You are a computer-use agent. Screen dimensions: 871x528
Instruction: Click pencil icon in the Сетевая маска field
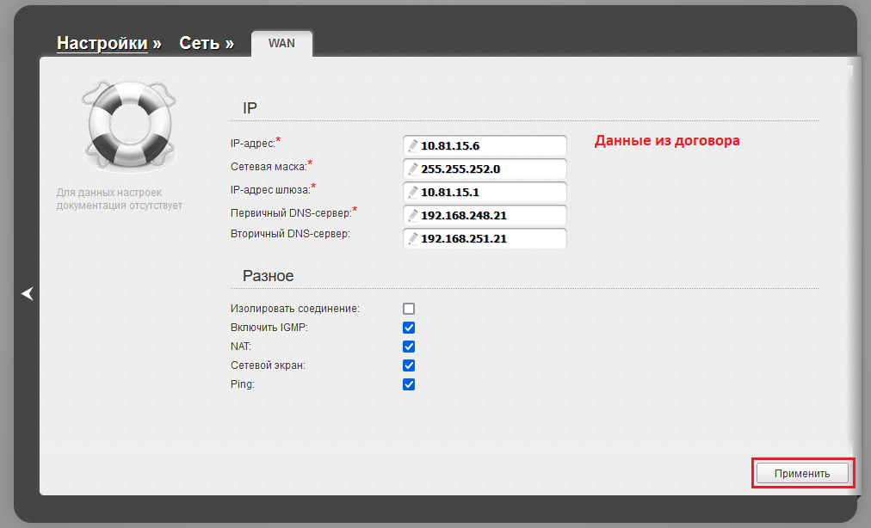pyautogui.click(x=412, y=169)
